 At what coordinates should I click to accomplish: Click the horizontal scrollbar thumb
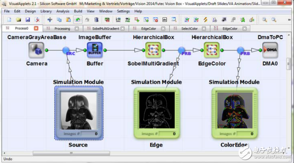click(71, 153)
